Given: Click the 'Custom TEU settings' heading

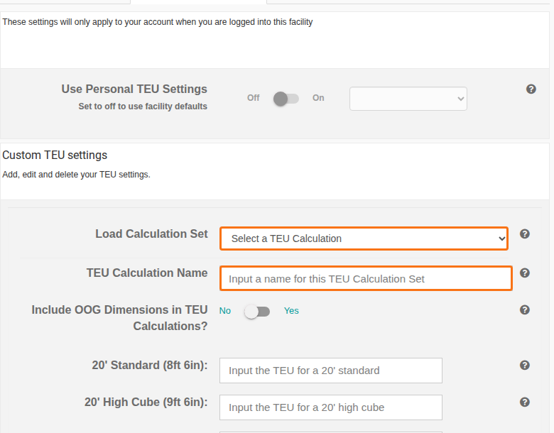Looking at the screenshot, I should click(55, 155).
